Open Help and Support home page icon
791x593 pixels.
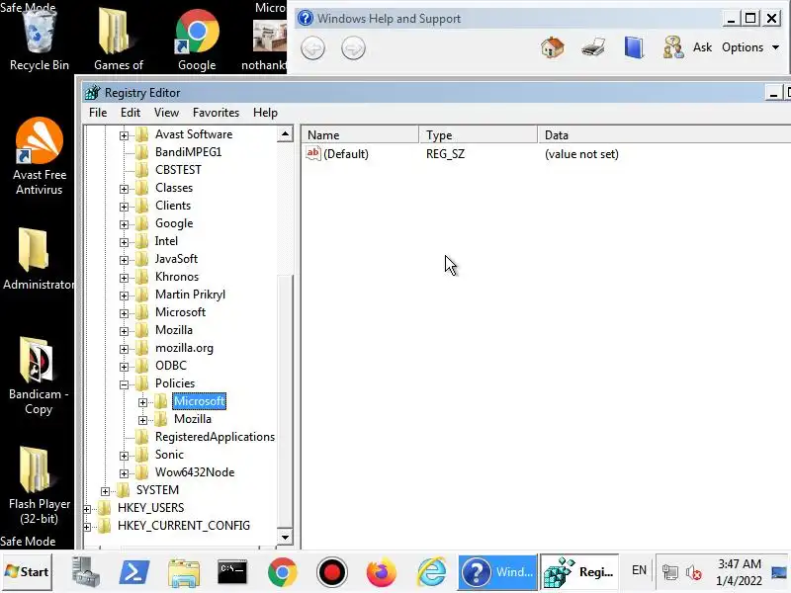(x=553, y=47)
